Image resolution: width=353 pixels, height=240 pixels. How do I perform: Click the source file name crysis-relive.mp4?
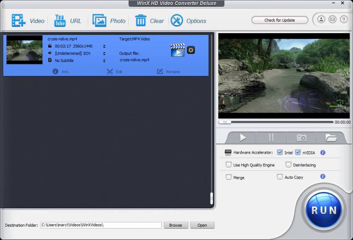63,39
